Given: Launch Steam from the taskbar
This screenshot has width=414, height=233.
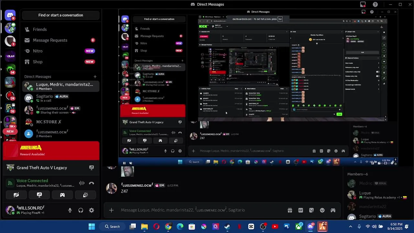Looking at the screenshot, I should pyautogui.click(x=227, y=227).
